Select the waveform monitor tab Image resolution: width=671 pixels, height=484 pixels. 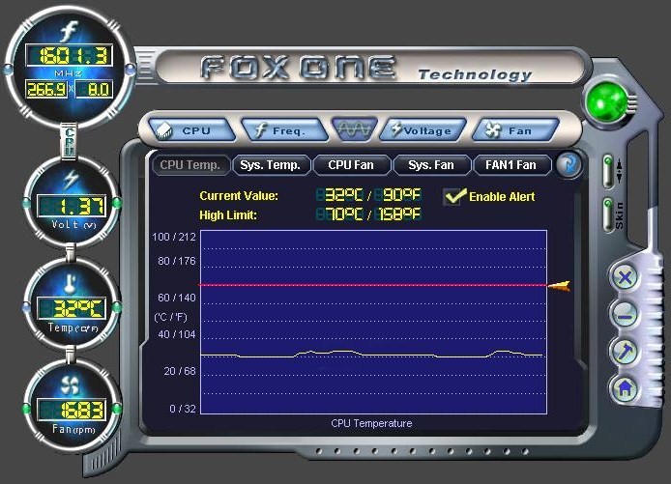click(354, 128)
